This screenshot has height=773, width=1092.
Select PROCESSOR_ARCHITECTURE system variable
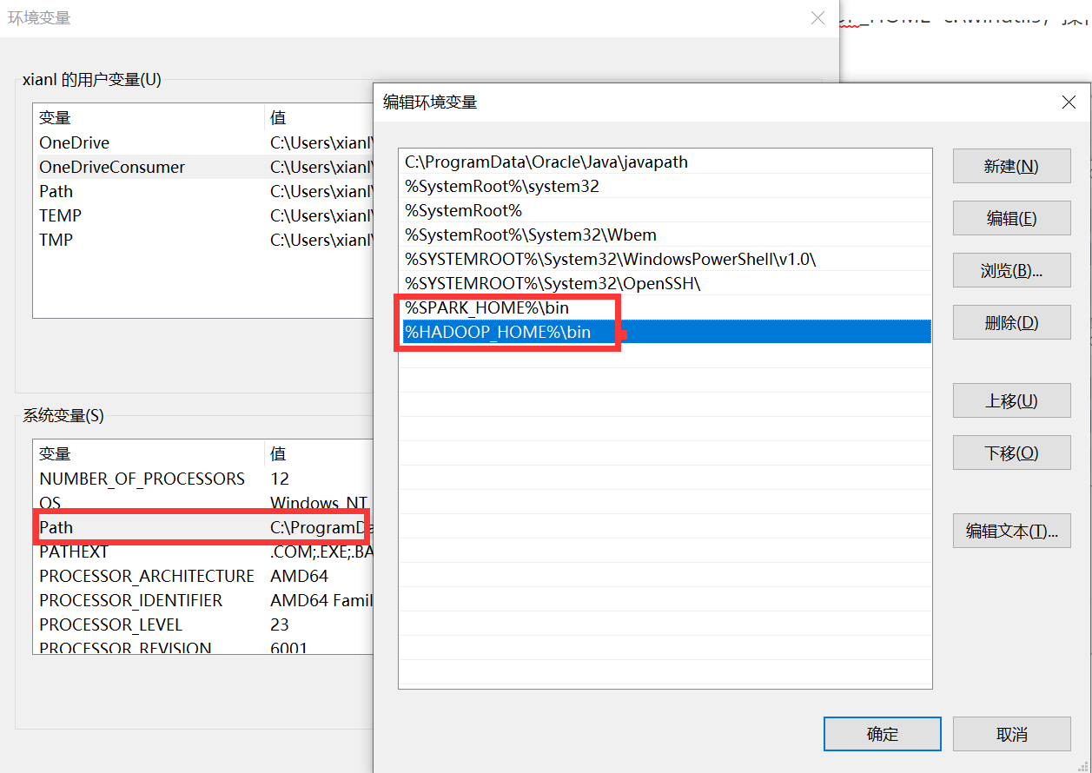click(x=202, y=576)
